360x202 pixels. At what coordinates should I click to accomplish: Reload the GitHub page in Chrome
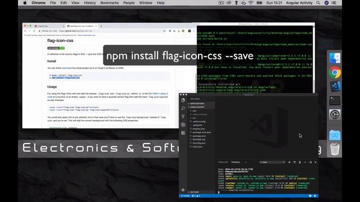[x=34, y=31]
